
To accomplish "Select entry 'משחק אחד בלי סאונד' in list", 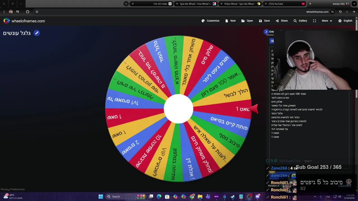I will coord(283,106).
